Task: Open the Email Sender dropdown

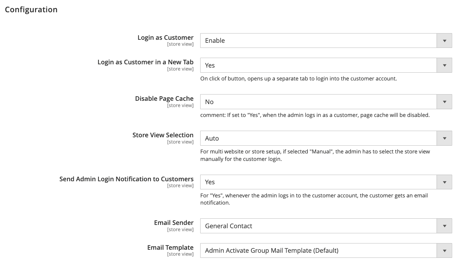Action: [x=326, y=226]
